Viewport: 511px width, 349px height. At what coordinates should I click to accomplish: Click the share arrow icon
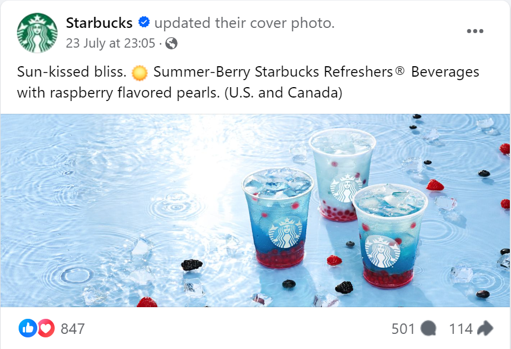tap(485, 328)
